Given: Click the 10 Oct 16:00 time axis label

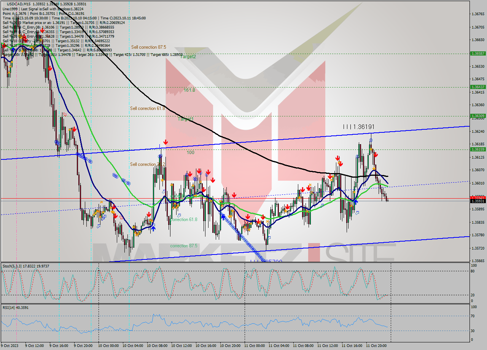Looking at the screenshot, I should tap(206, 345).
